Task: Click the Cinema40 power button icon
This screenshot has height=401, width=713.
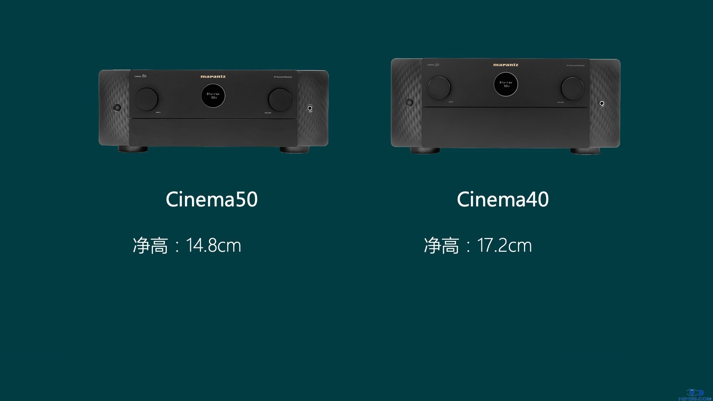Action: [410, 102]
